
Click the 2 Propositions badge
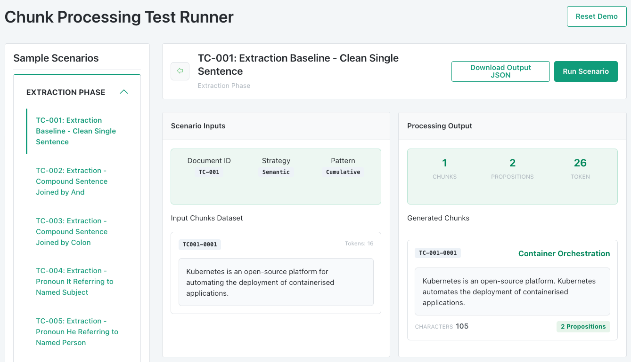pyautogui.click(x=583, y=327)
